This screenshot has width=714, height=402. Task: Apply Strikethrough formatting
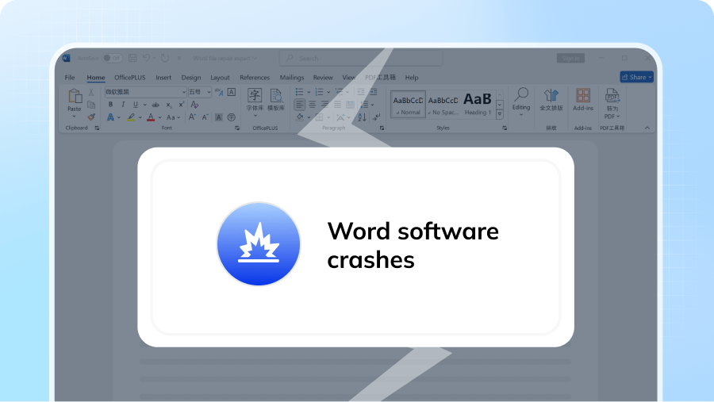click(x=155, y=105)
